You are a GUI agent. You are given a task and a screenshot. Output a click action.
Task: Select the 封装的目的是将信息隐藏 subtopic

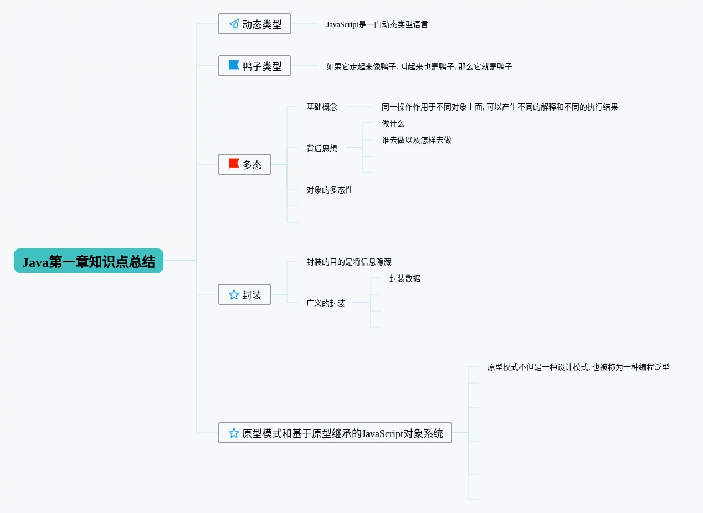point(349,262)
